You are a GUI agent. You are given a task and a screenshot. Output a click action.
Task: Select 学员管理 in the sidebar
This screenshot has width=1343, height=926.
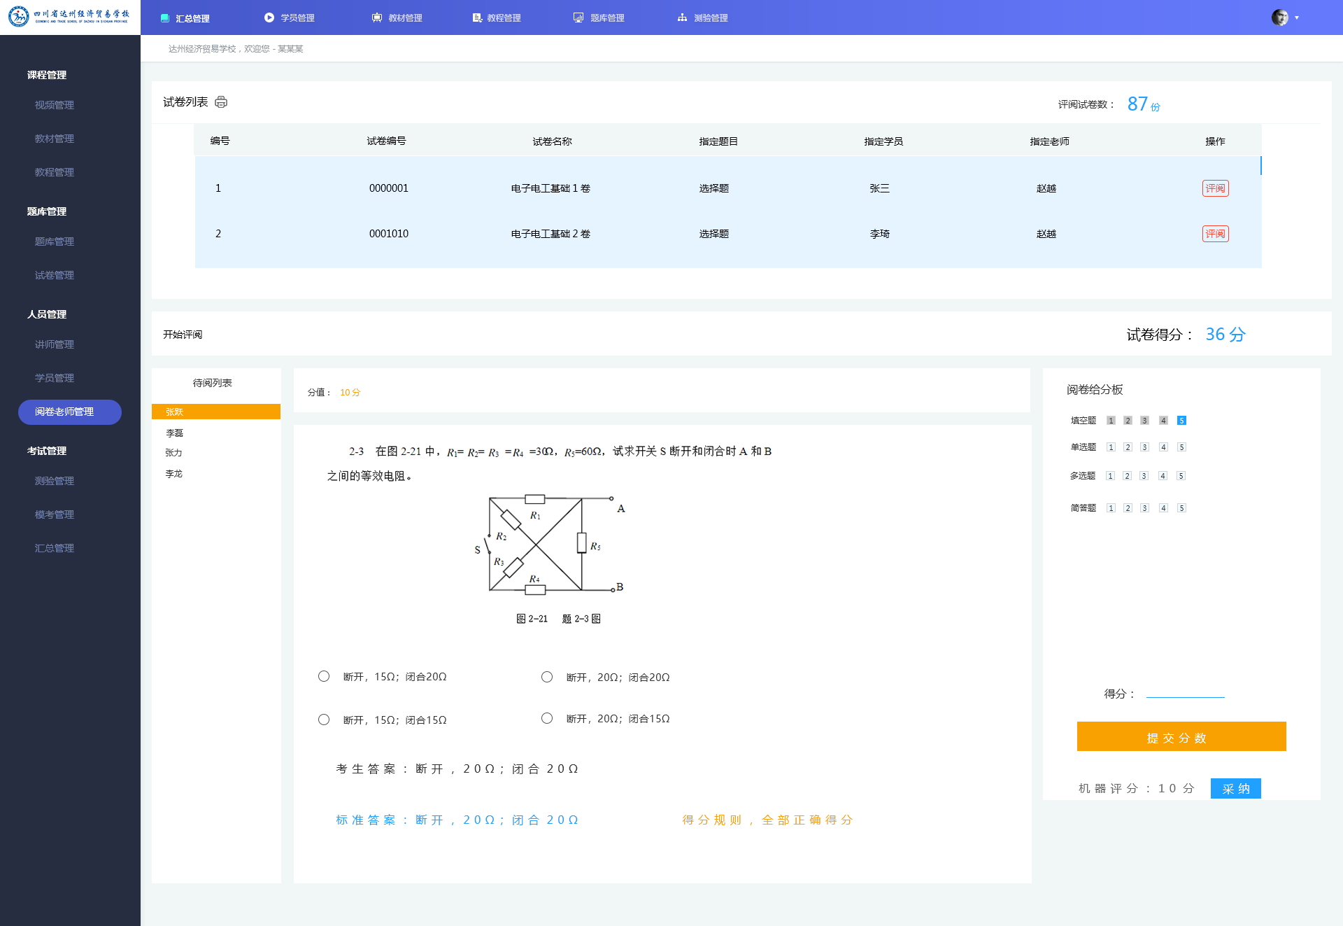[x=55, y=378]
